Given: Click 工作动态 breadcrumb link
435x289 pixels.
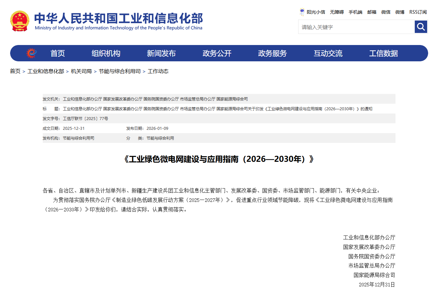Looking at the screenshot, I should pyautogui.click(x=158, y=71).
